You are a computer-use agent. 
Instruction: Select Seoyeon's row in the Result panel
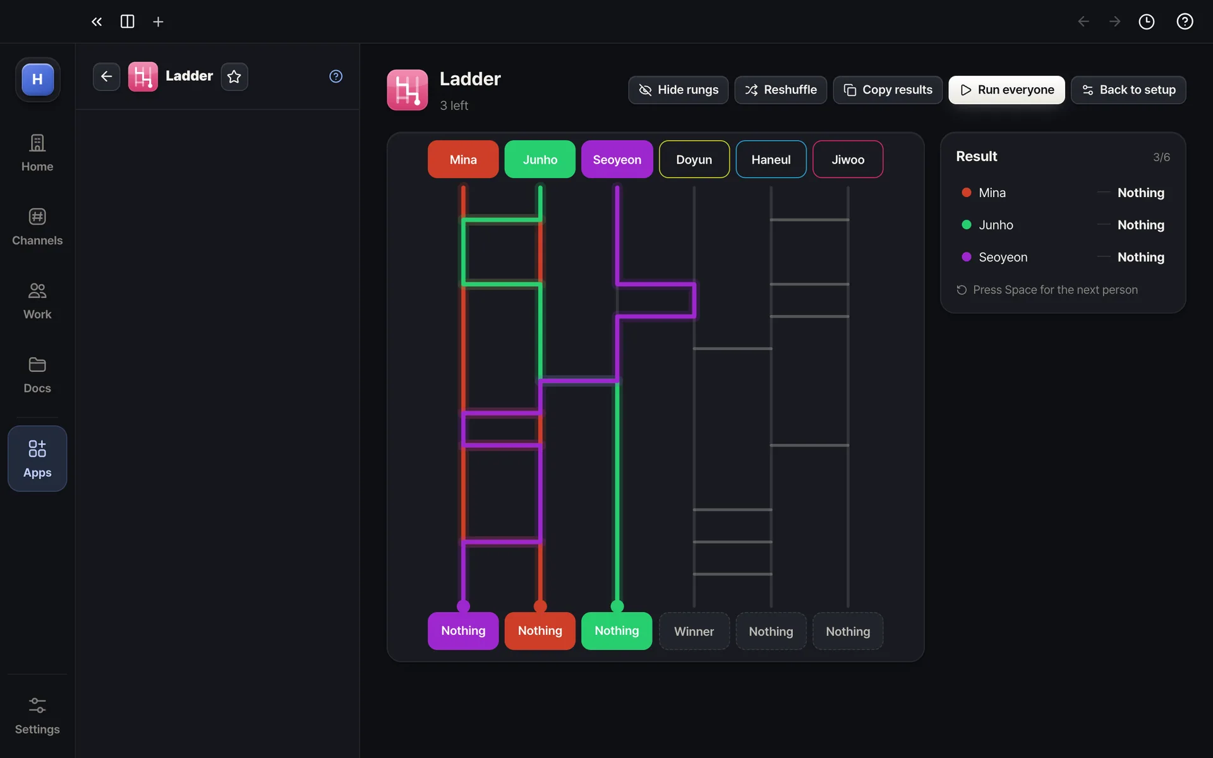tap(1063, 257)
